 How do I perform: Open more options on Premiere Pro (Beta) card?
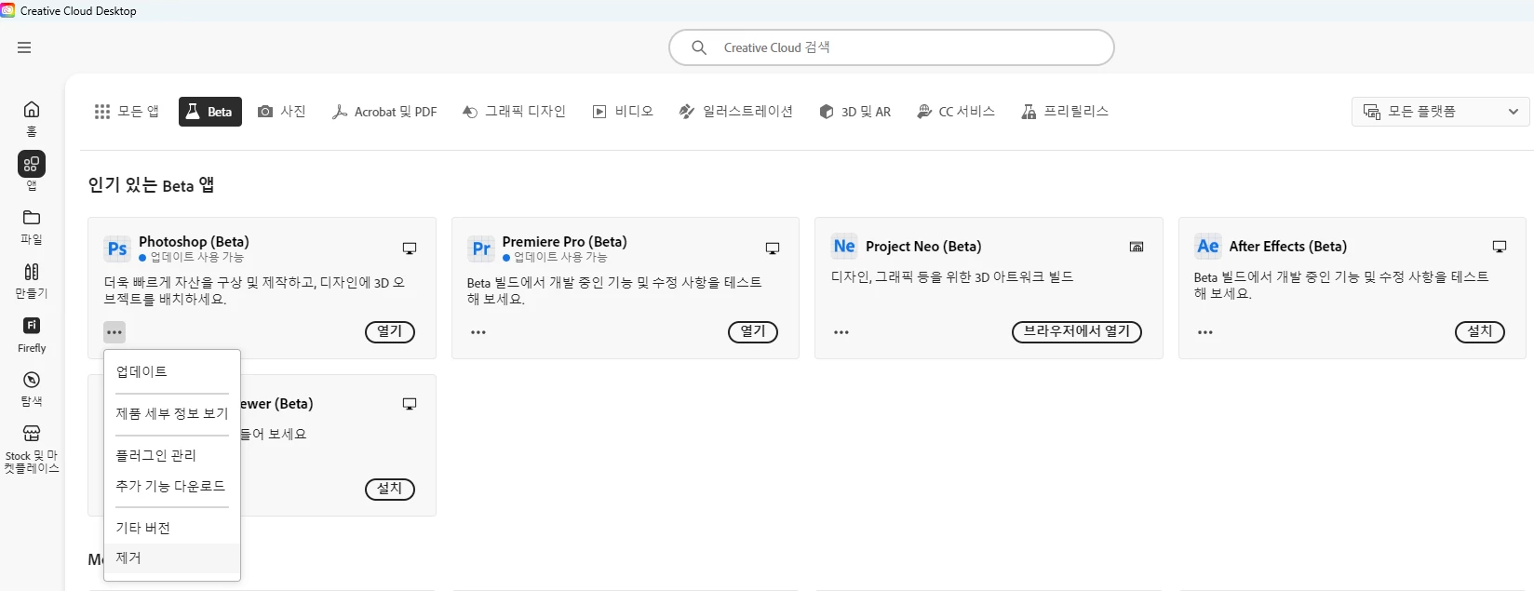point(478,332)
